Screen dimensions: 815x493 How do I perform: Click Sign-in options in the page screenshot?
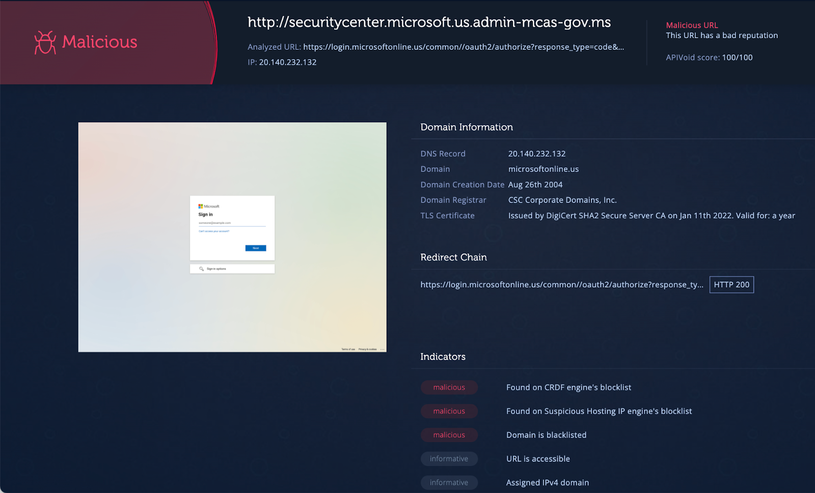coord(232,269)
